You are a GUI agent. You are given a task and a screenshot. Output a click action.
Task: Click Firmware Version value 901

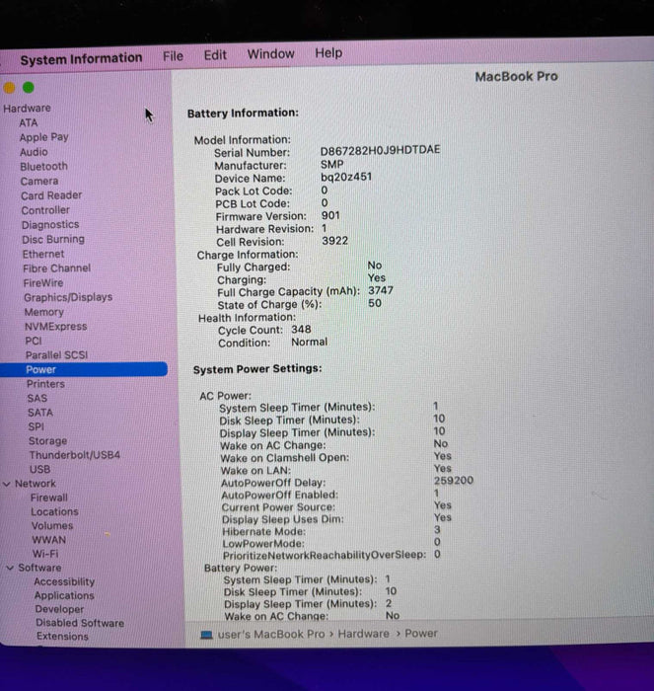[330, 215]
